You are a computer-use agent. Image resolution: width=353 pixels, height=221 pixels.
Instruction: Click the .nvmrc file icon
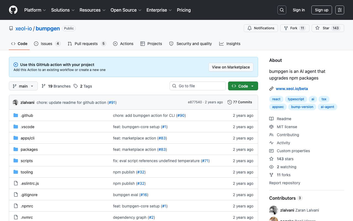pyautogui.click(x=16, y=217)
